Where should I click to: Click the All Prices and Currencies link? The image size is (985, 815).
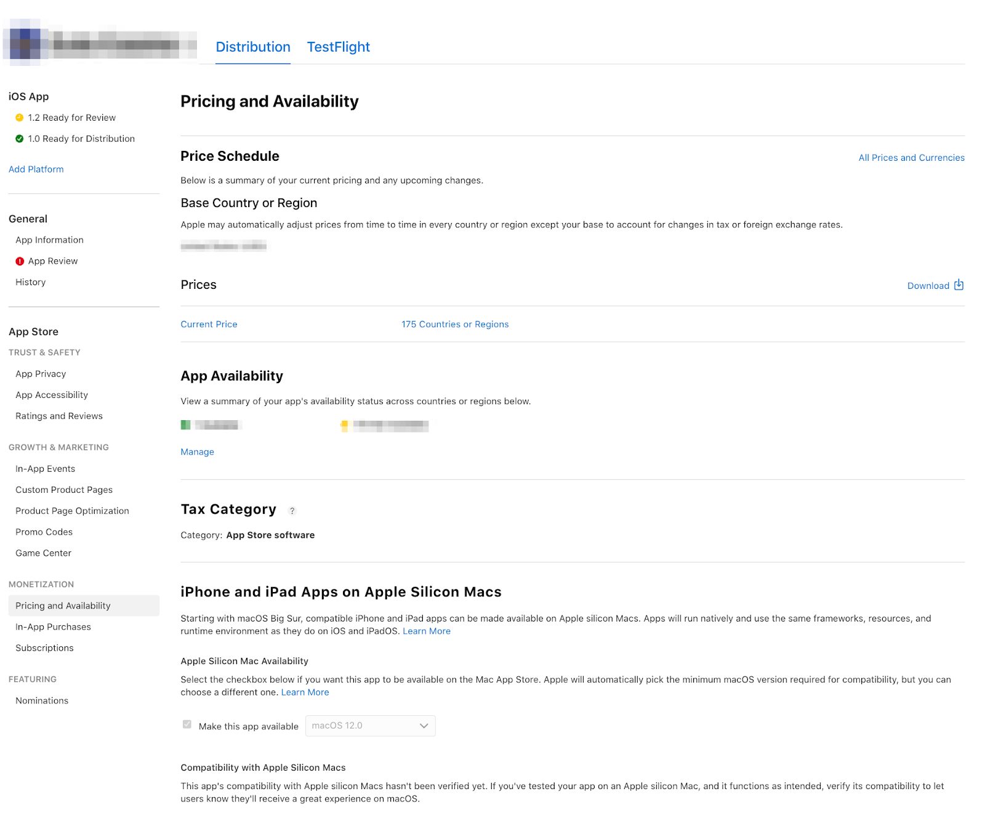point(912,158)
